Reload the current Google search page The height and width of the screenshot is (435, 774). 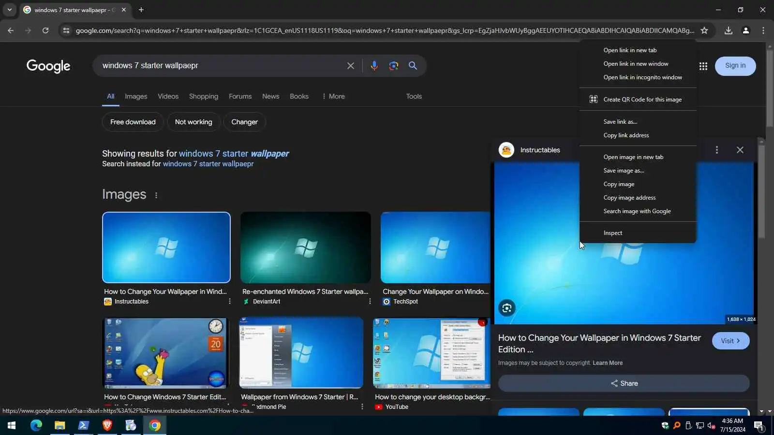click(45, 30)
